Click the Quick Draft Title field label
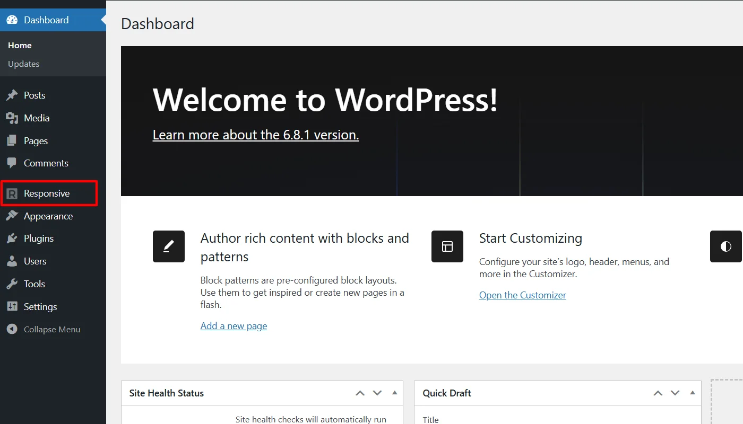 [431, 420]
